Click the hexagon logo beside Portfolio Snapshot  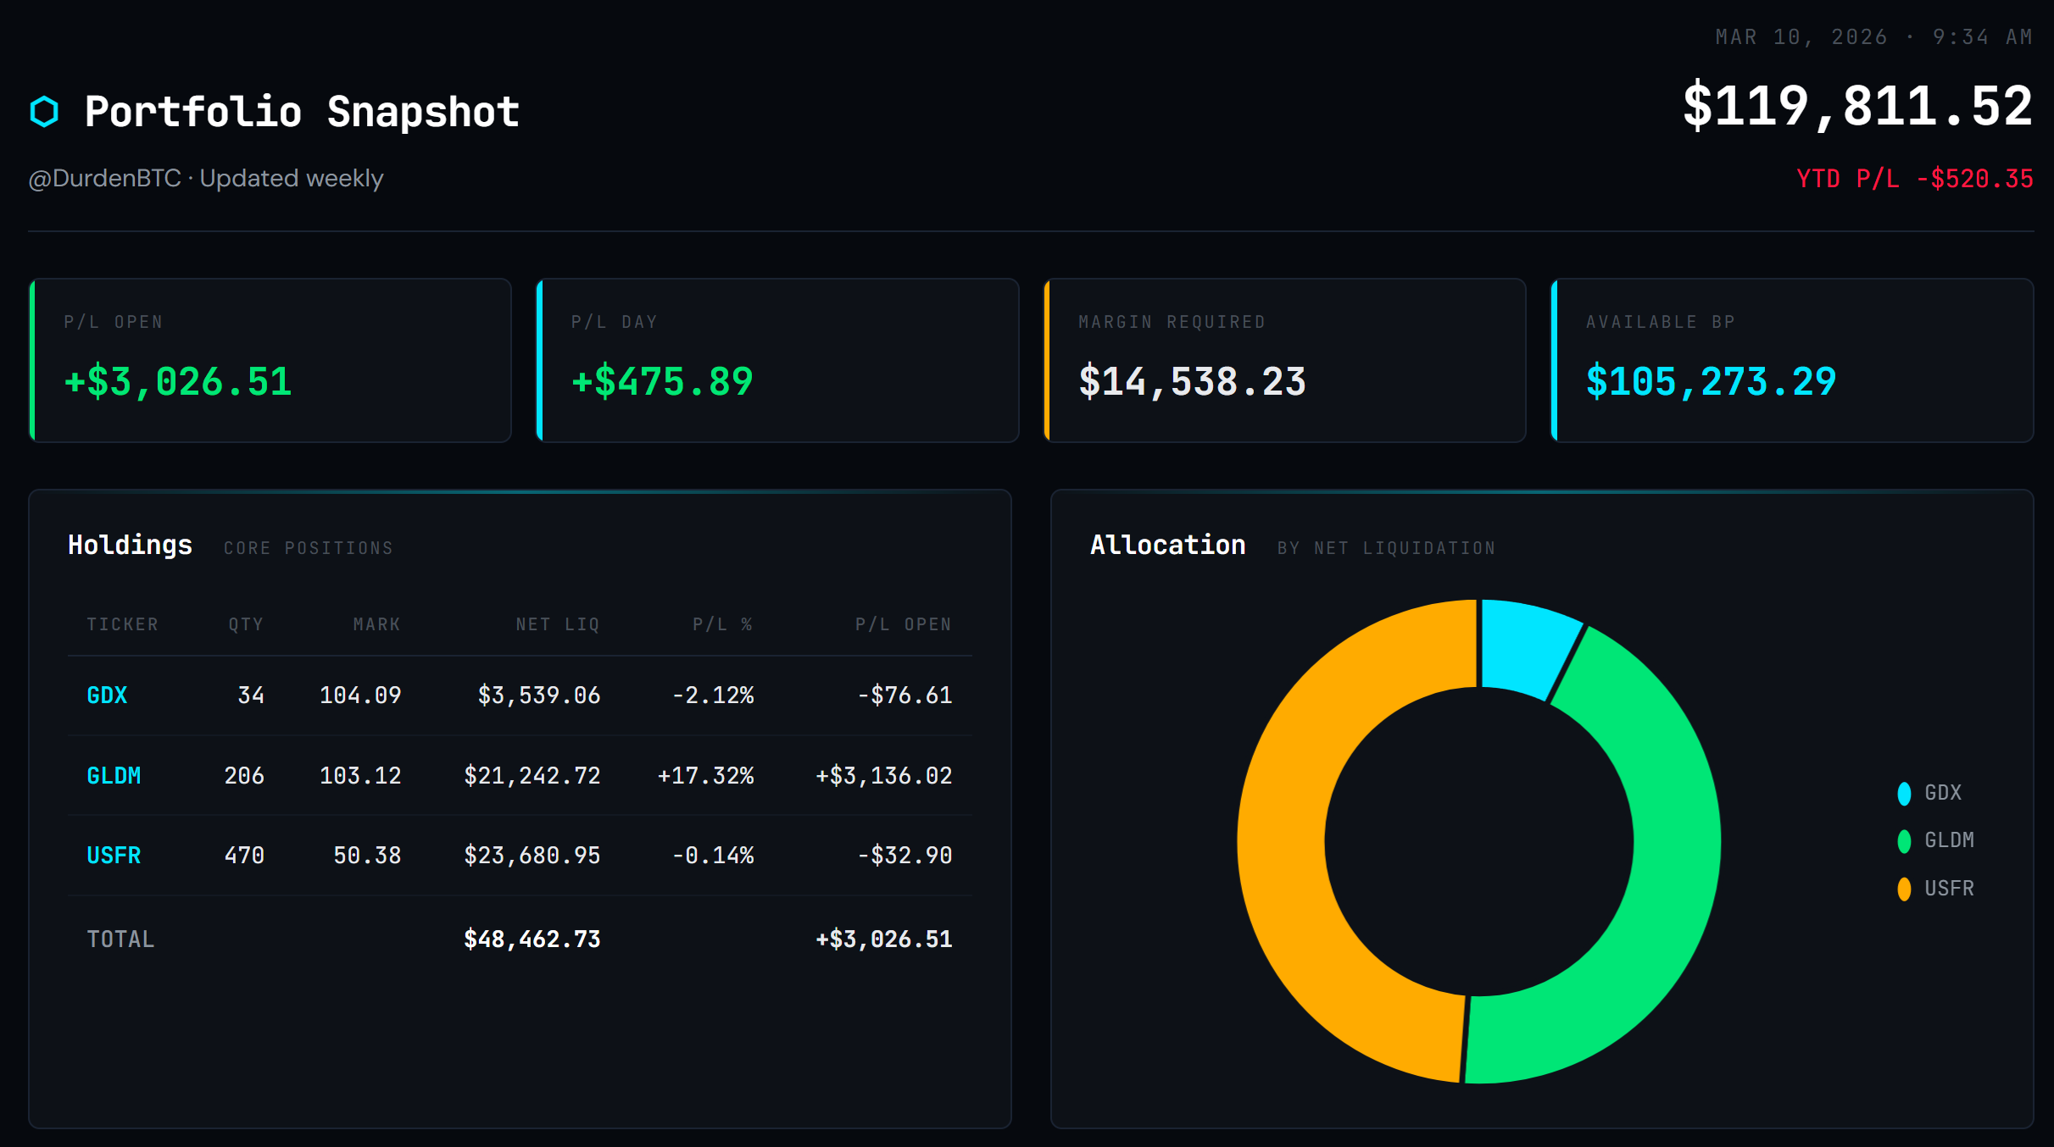[44, 112]
